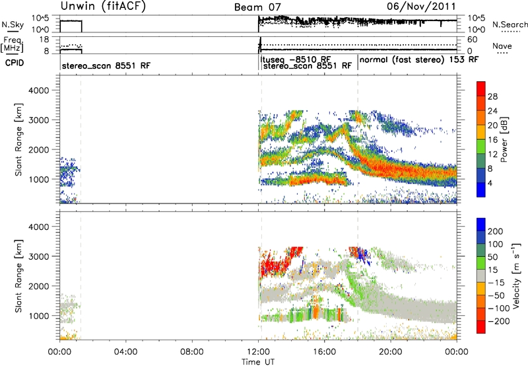This screenshot has width=528, height=366.
Task: Click the blue top of velocity colorbar
Action: (481, 225)
